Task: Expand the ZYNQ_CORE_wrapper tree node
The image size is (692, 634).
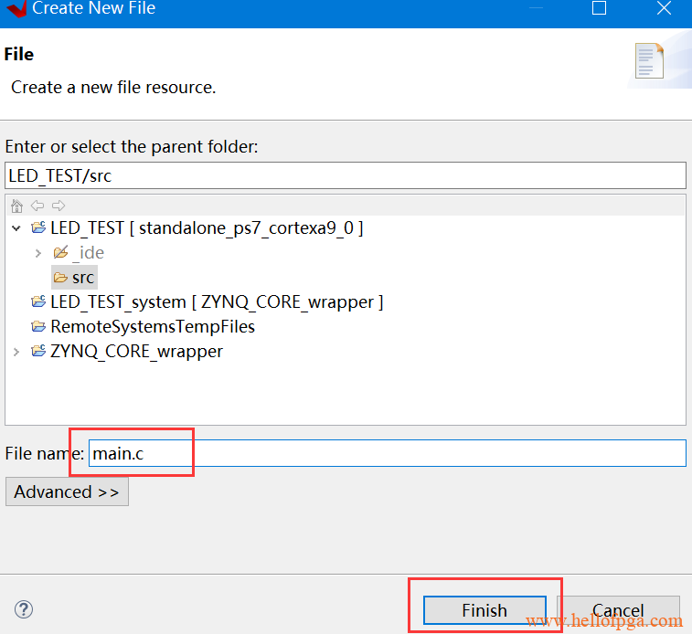Action: click(16, 352)
